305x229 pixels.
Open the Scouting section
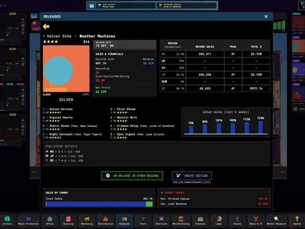tap(68, 220)
